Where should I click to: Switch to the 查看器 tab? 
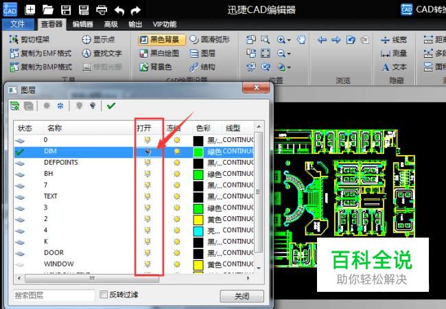pyautogui.click(x=51, y=24)
